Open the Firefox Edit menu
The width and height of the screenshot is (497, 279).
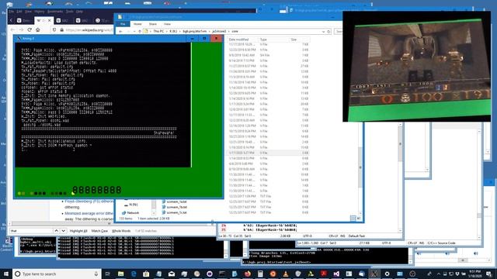(x=19, y=12)
